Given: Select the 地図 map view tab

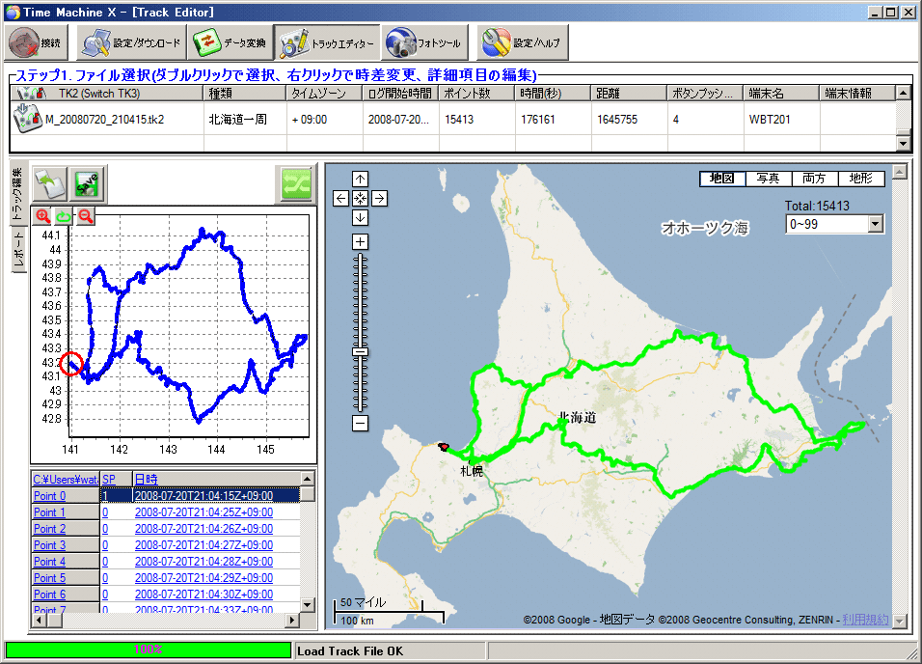Looking at the screenshot, I should tap(722, 179).
